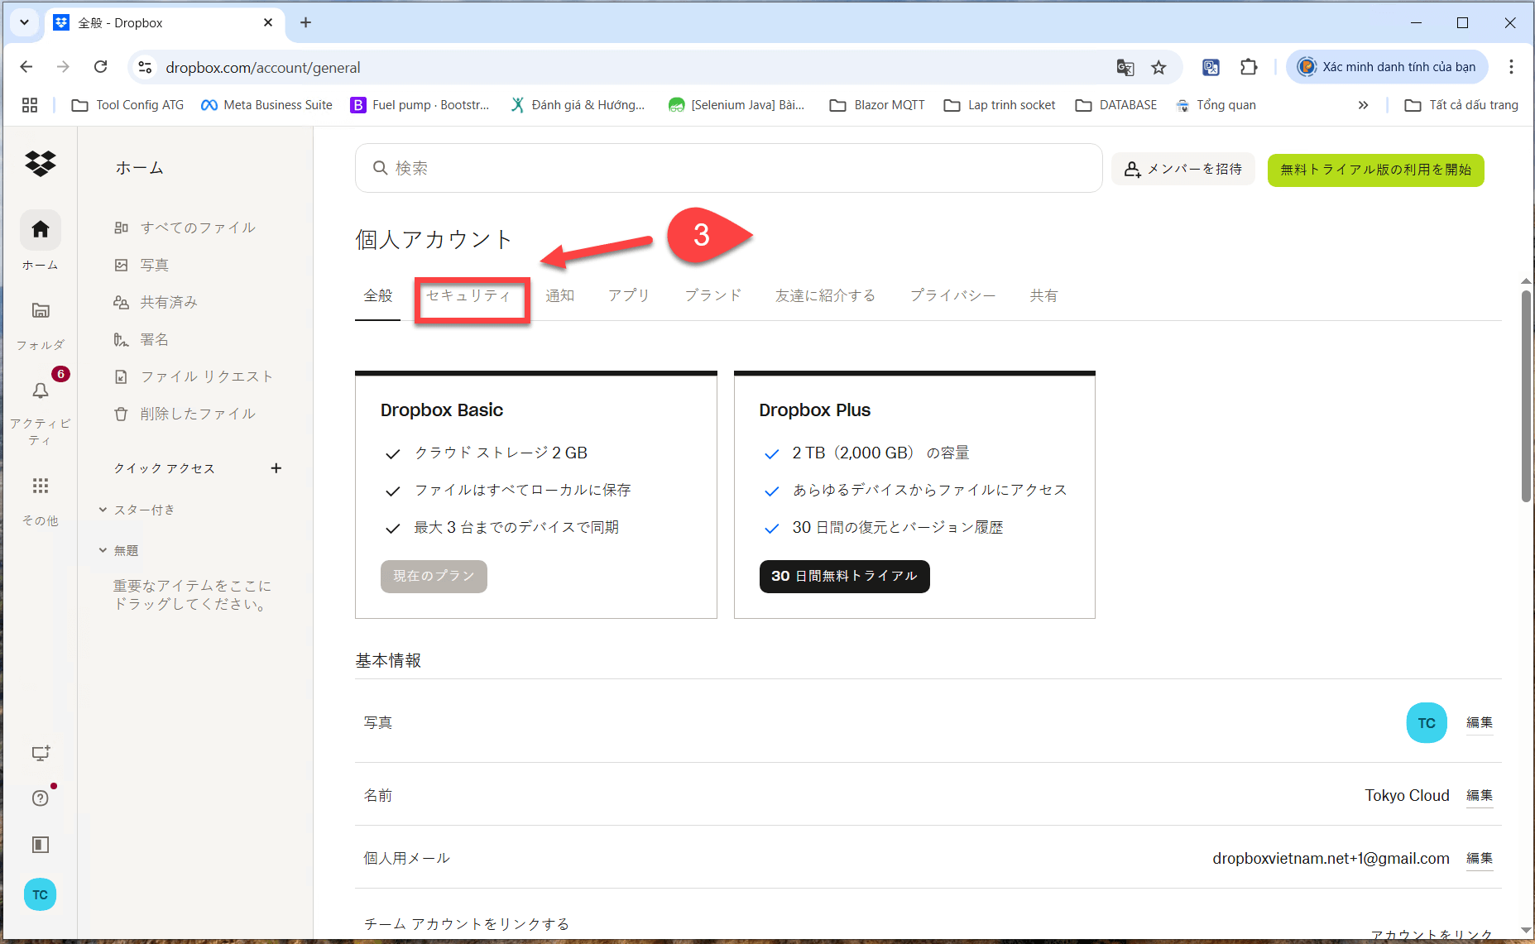Open a new browser tab with plus

pos(305,23)
